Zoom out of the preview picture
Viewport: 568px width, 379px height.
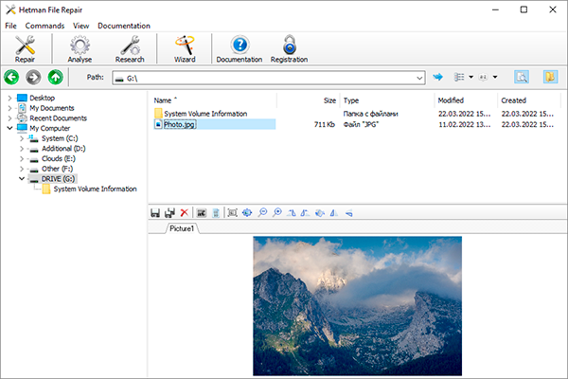pyautogui.click(x=262, y=212)
